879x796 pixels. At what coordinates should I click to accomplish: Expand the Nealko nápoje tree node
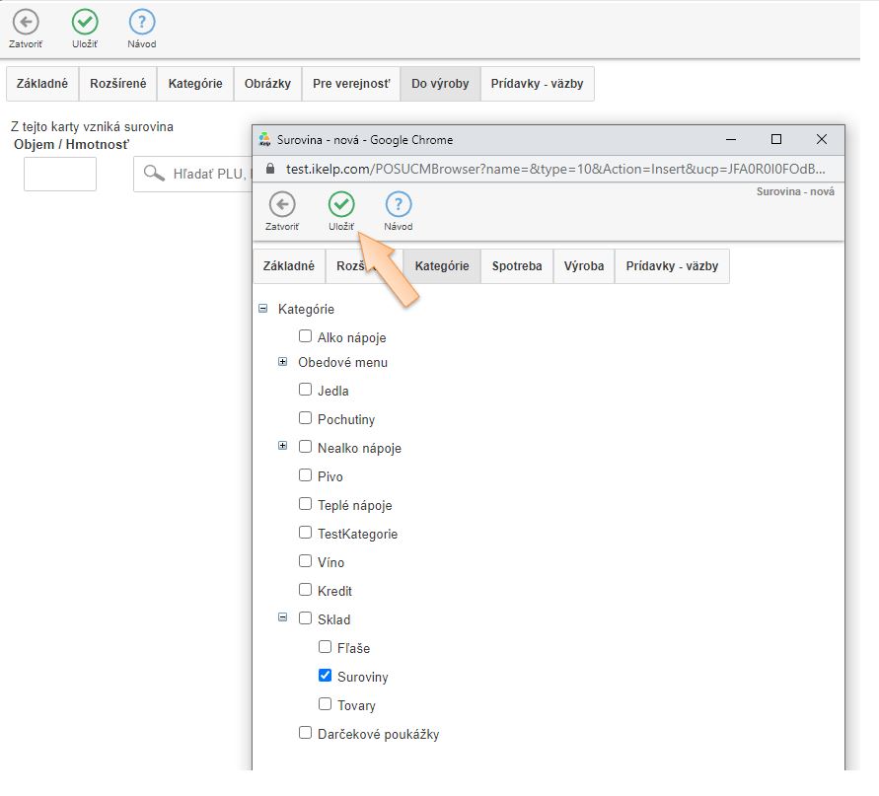coord(282,447)
